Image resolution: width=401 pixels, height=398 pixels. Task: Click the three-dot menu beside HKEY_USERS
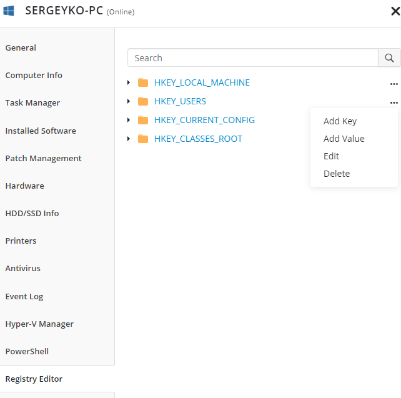[394, 102]
